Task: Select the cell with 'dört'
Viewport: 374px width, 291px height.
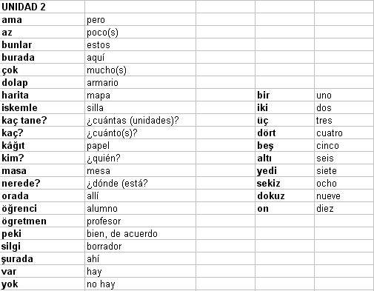Action: 284,133
